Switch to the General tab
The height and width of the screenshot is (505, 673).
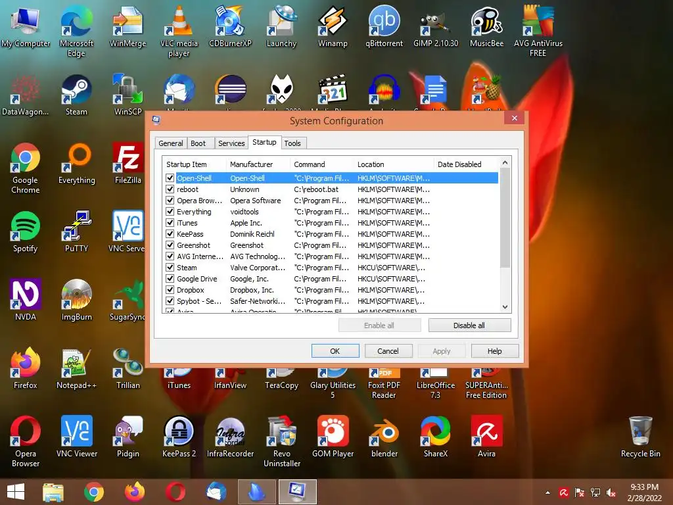click(x=170, y=143)
